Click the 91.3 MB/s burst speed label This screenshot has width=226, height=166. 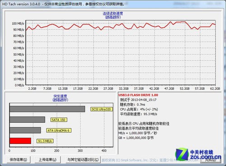(45, 141)
